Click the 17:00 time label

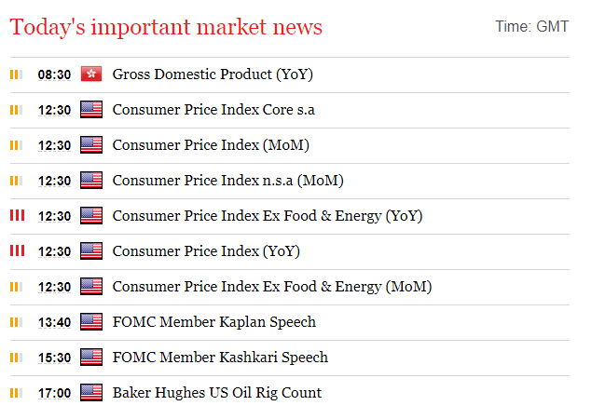point(54,393)
